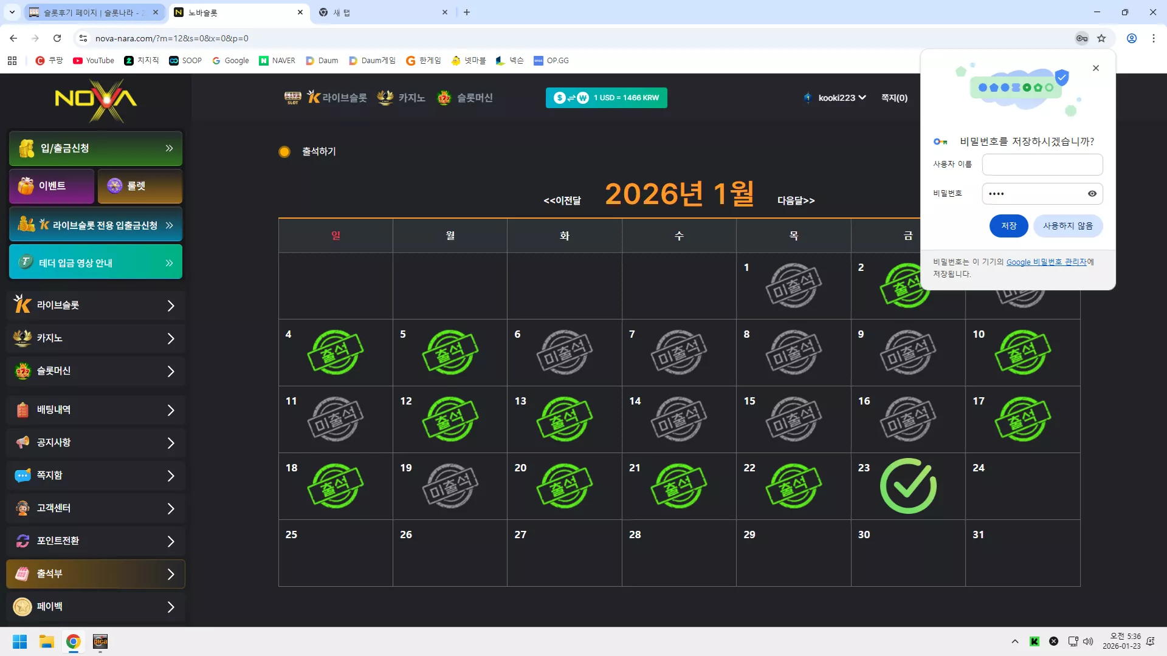The width and height of the screenshot is (1167, 656).
Task: Click the Chrome icon in taskbar
Action: tap(74, 641)
